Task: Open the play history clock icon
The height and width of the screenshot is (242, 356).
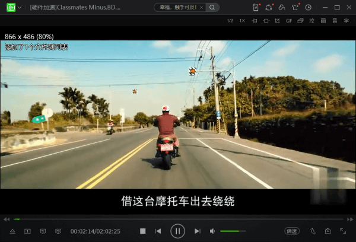Action: point(308,8)
